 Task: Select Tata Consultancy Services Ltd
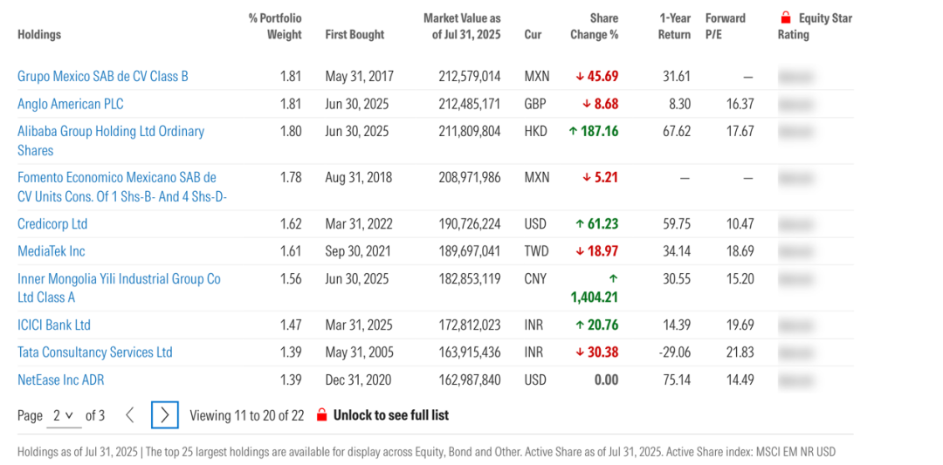click(95, 352)
